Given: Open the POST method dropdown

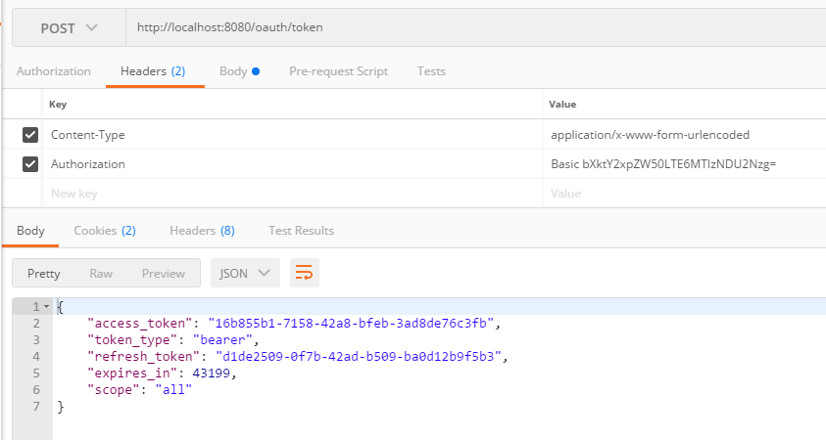Looking at the screenshot, I should (x=69, y=27).
